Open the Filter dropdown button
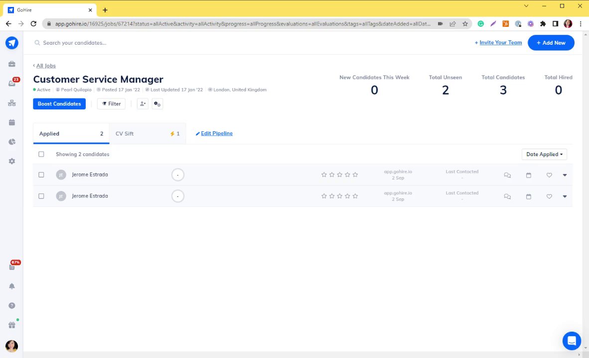589x358 pixels. point(111,104)
